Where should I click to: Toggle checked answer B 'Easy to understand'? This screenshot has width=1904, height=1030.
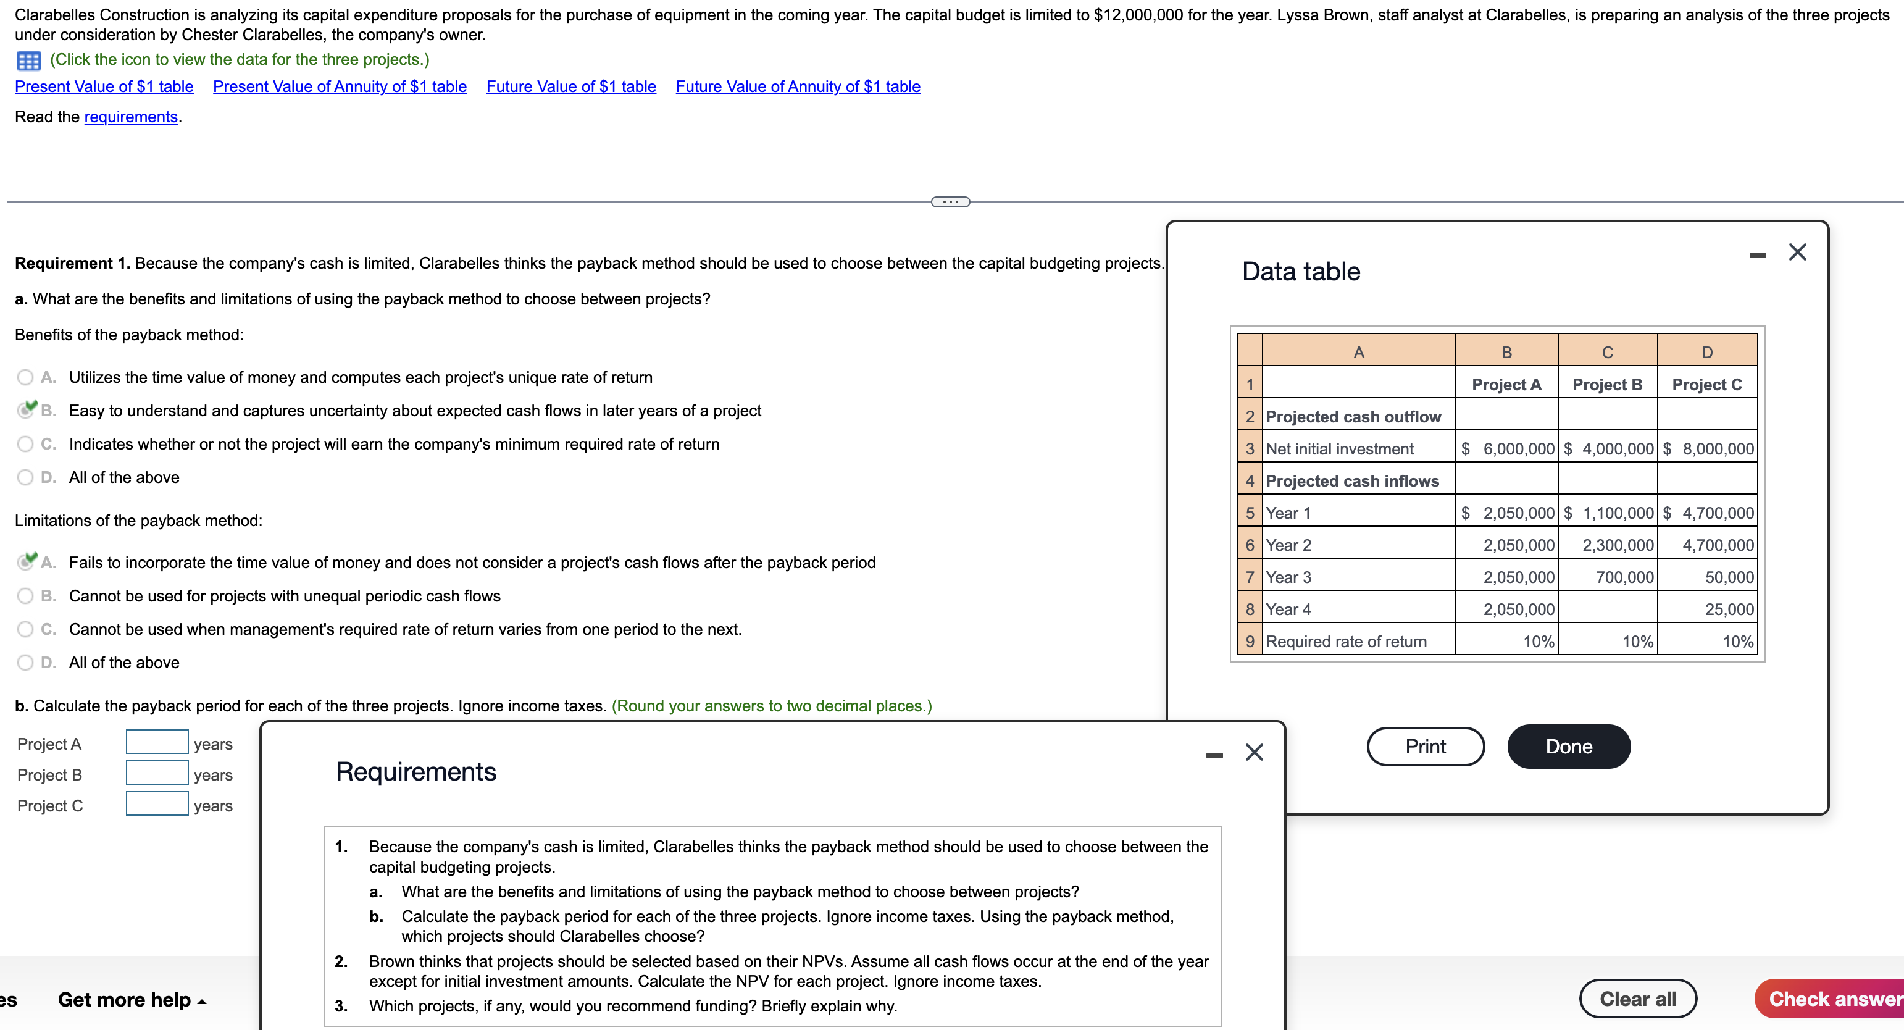[27, 409]
